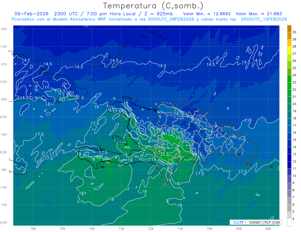The height and width of the screenshot is (232, 301).
Task: Click legend swatch between 7 and 8
Action: pyautogui.click(x=289, y=193)
